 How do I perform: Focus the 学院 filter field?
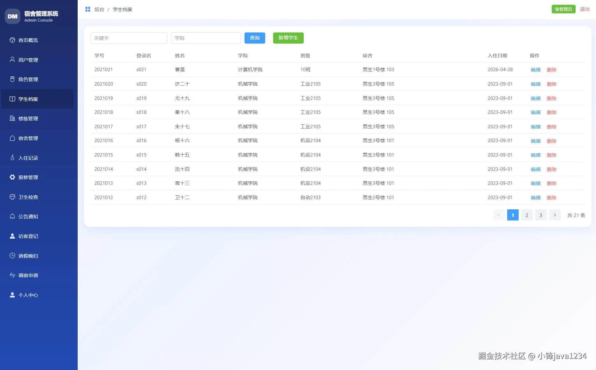coord(206,38)
